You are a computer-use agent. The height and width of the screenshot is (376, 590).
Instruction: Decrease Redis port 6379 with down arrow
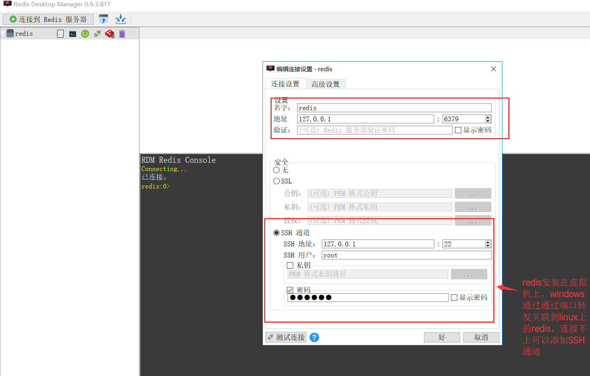click(488, 121)
